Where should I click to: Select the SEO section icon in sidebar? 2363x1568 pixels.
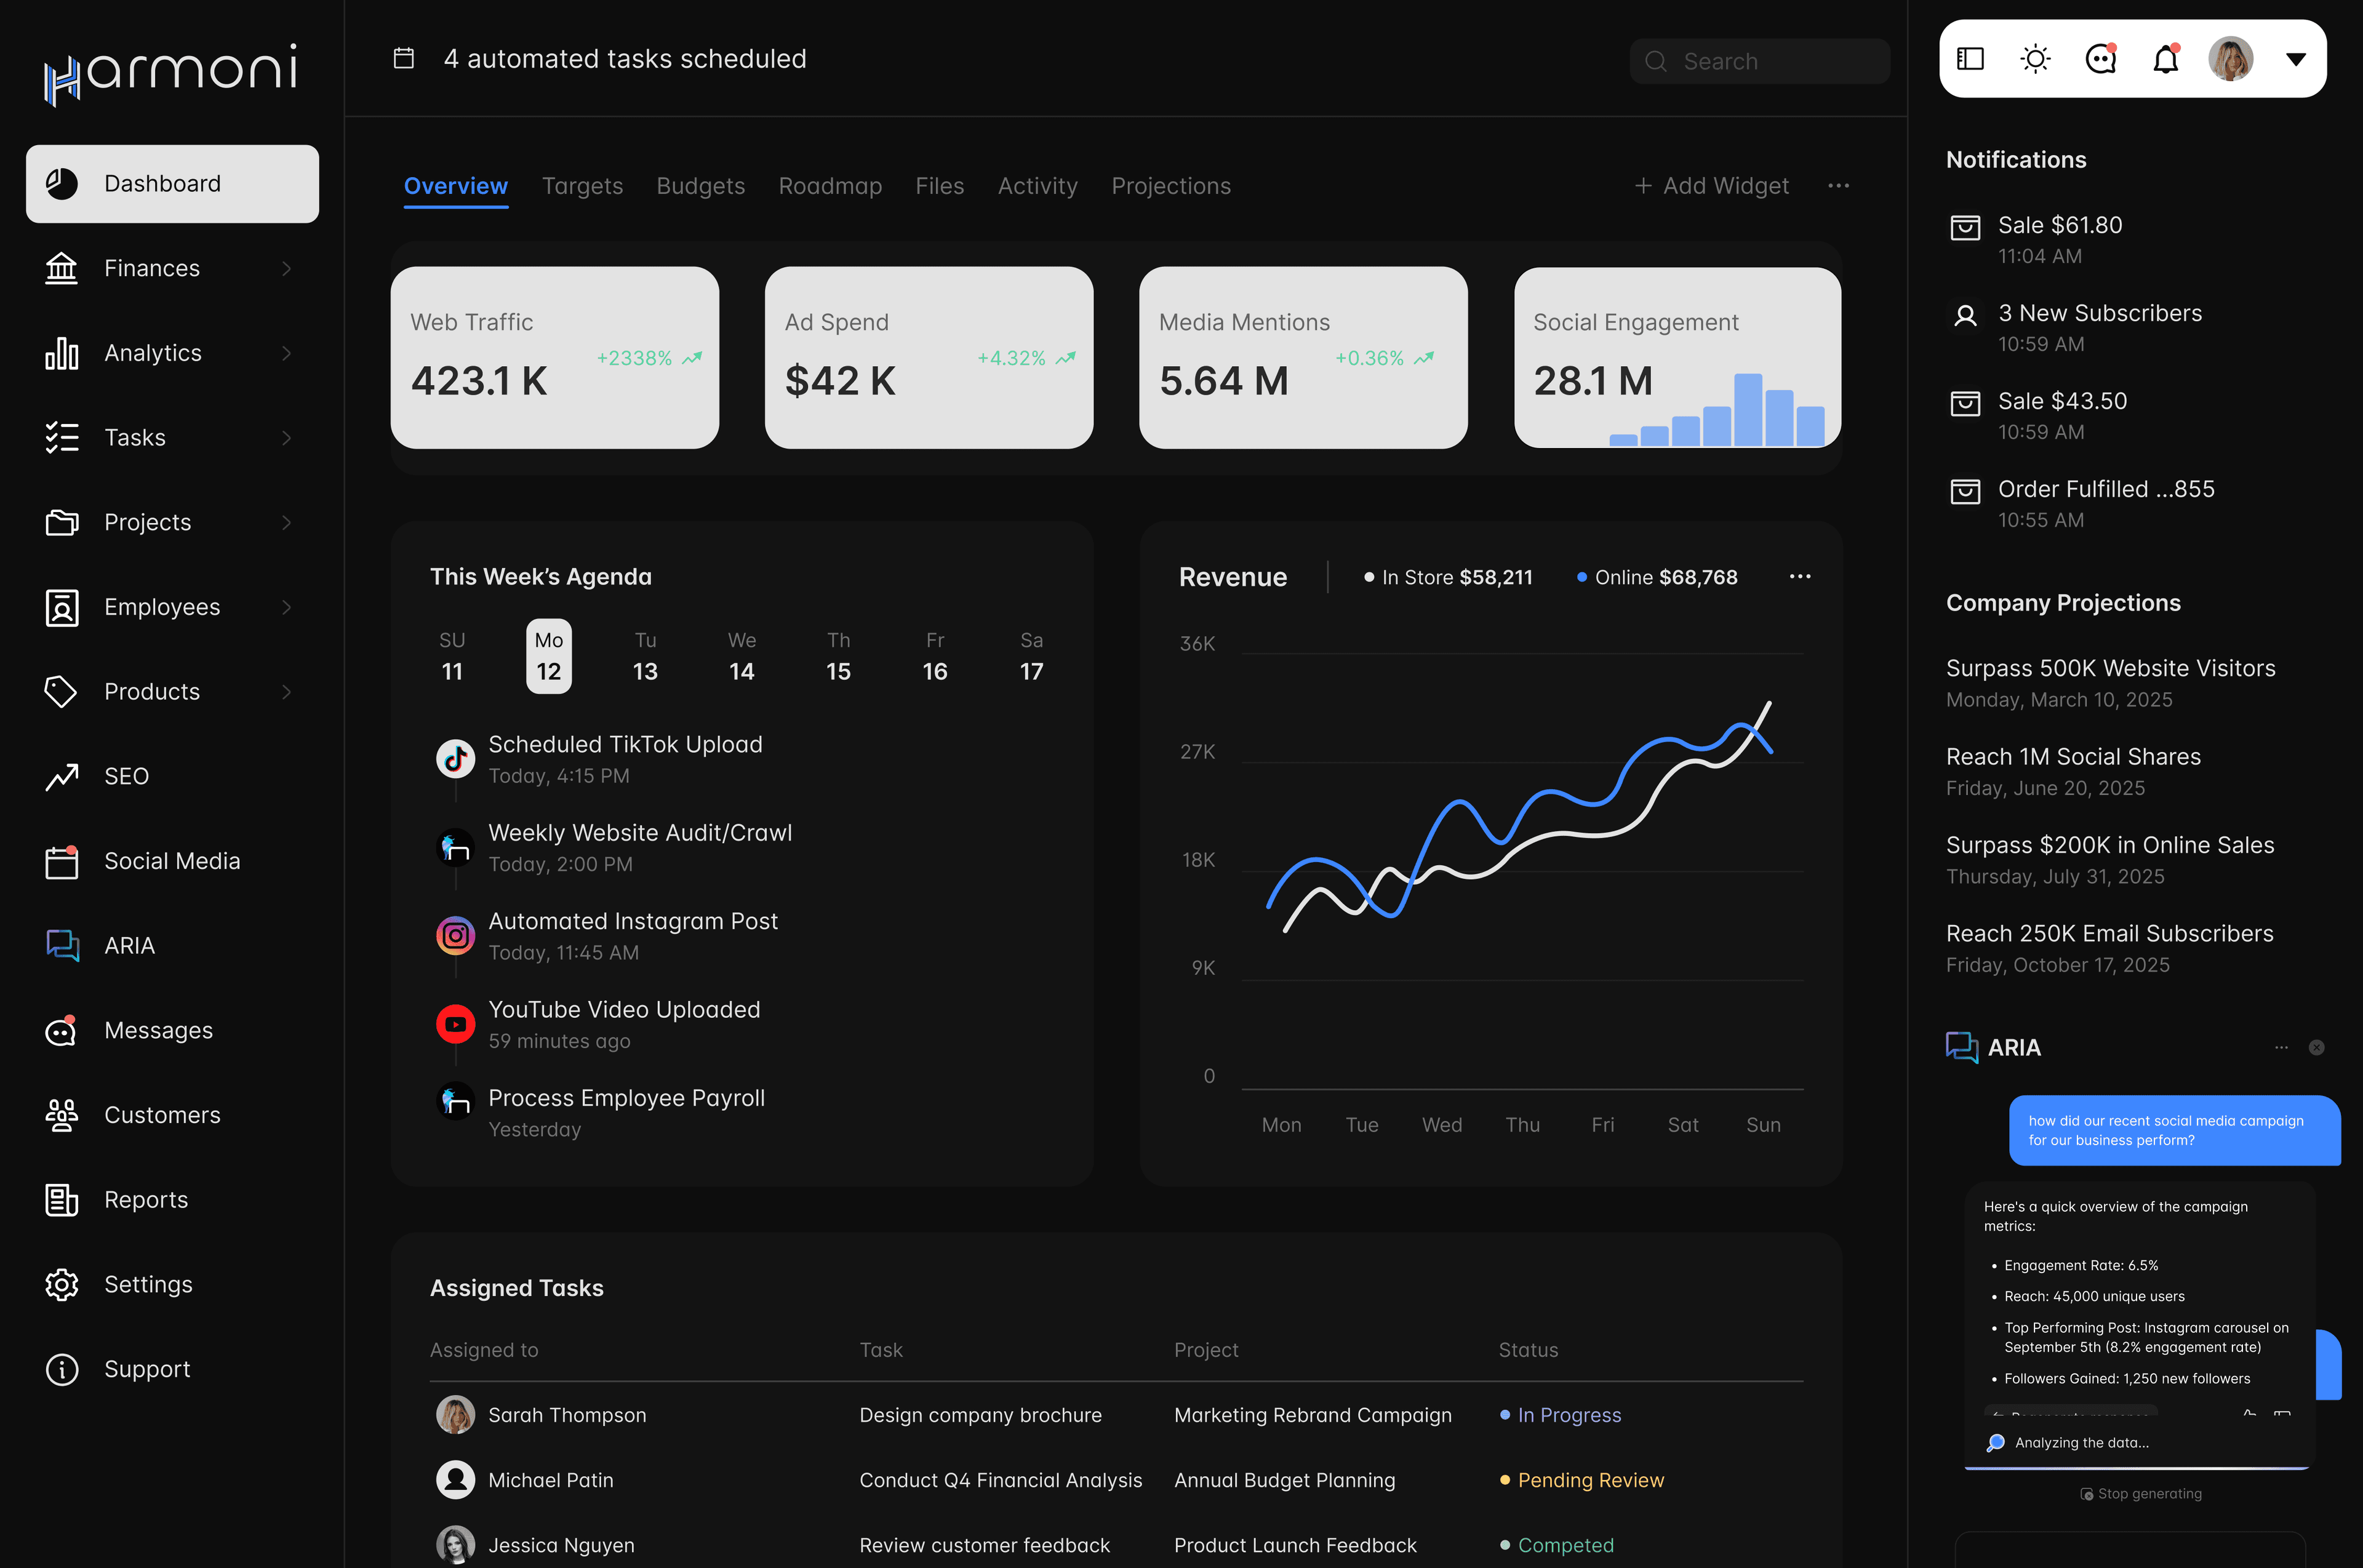coord(62,776)
